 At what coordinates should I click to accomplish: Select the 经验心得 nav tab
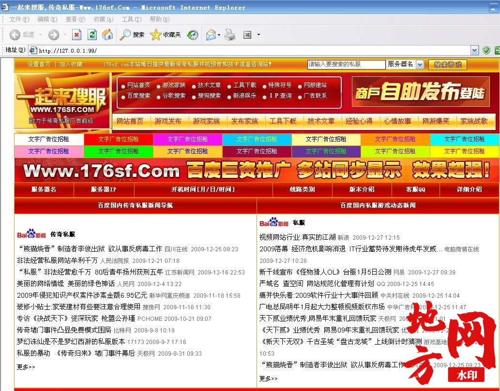click(359, 121)
